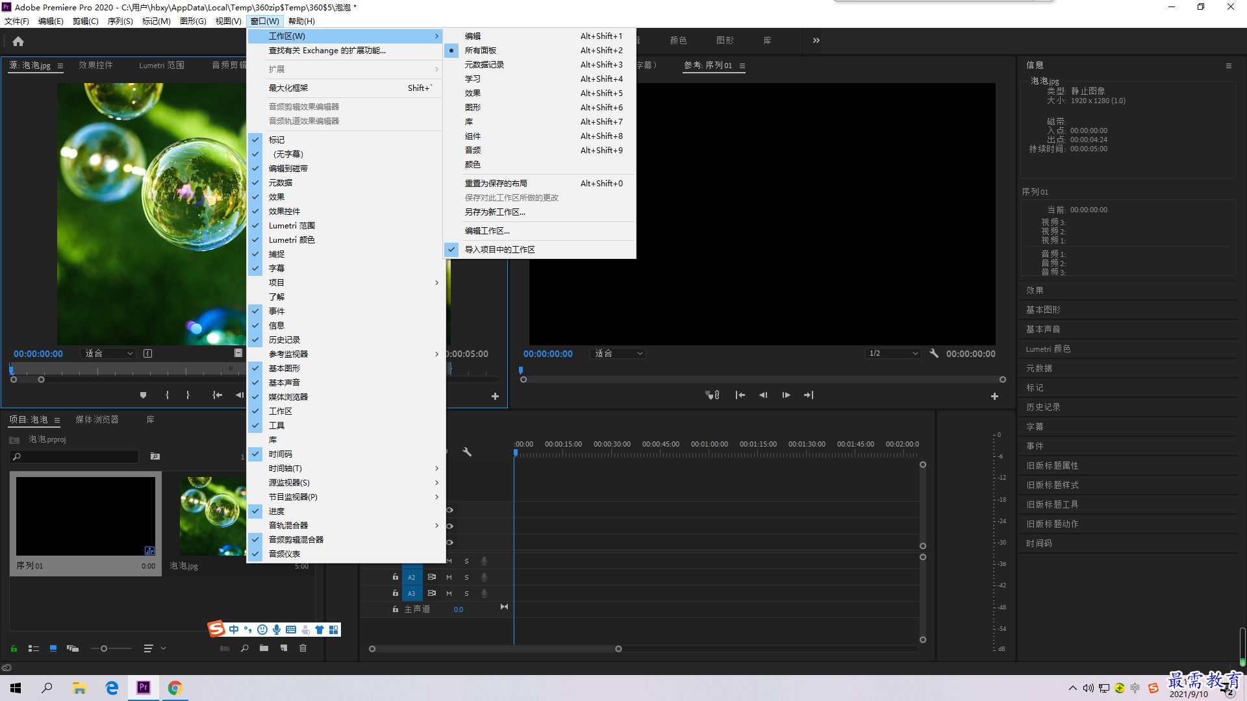This screenshot has height=701, width=1247.
Task: Choose 编辑 workspace Alt+Shift+1
Action: point(539,36)
